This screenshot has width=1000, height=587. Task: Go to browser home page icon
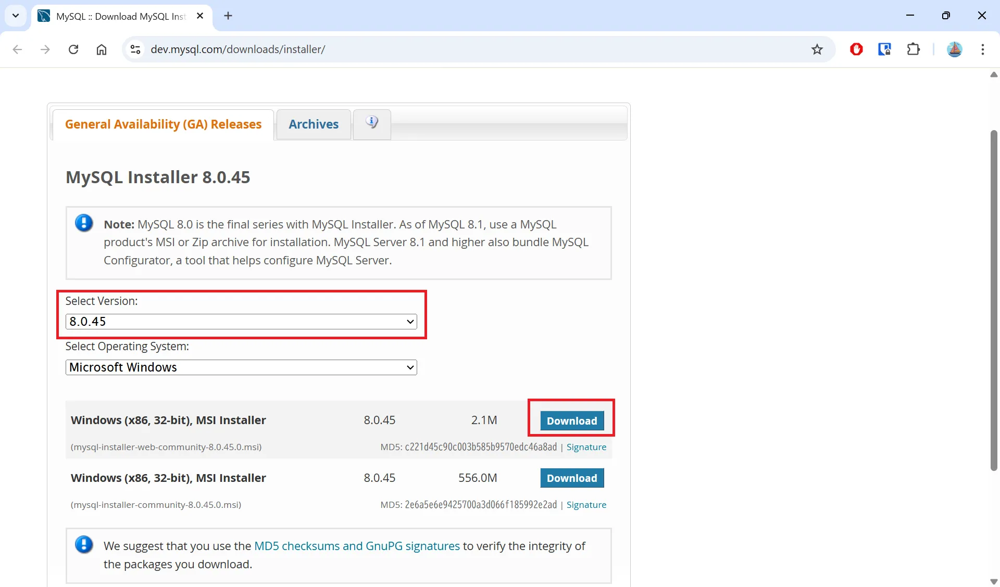102,49
